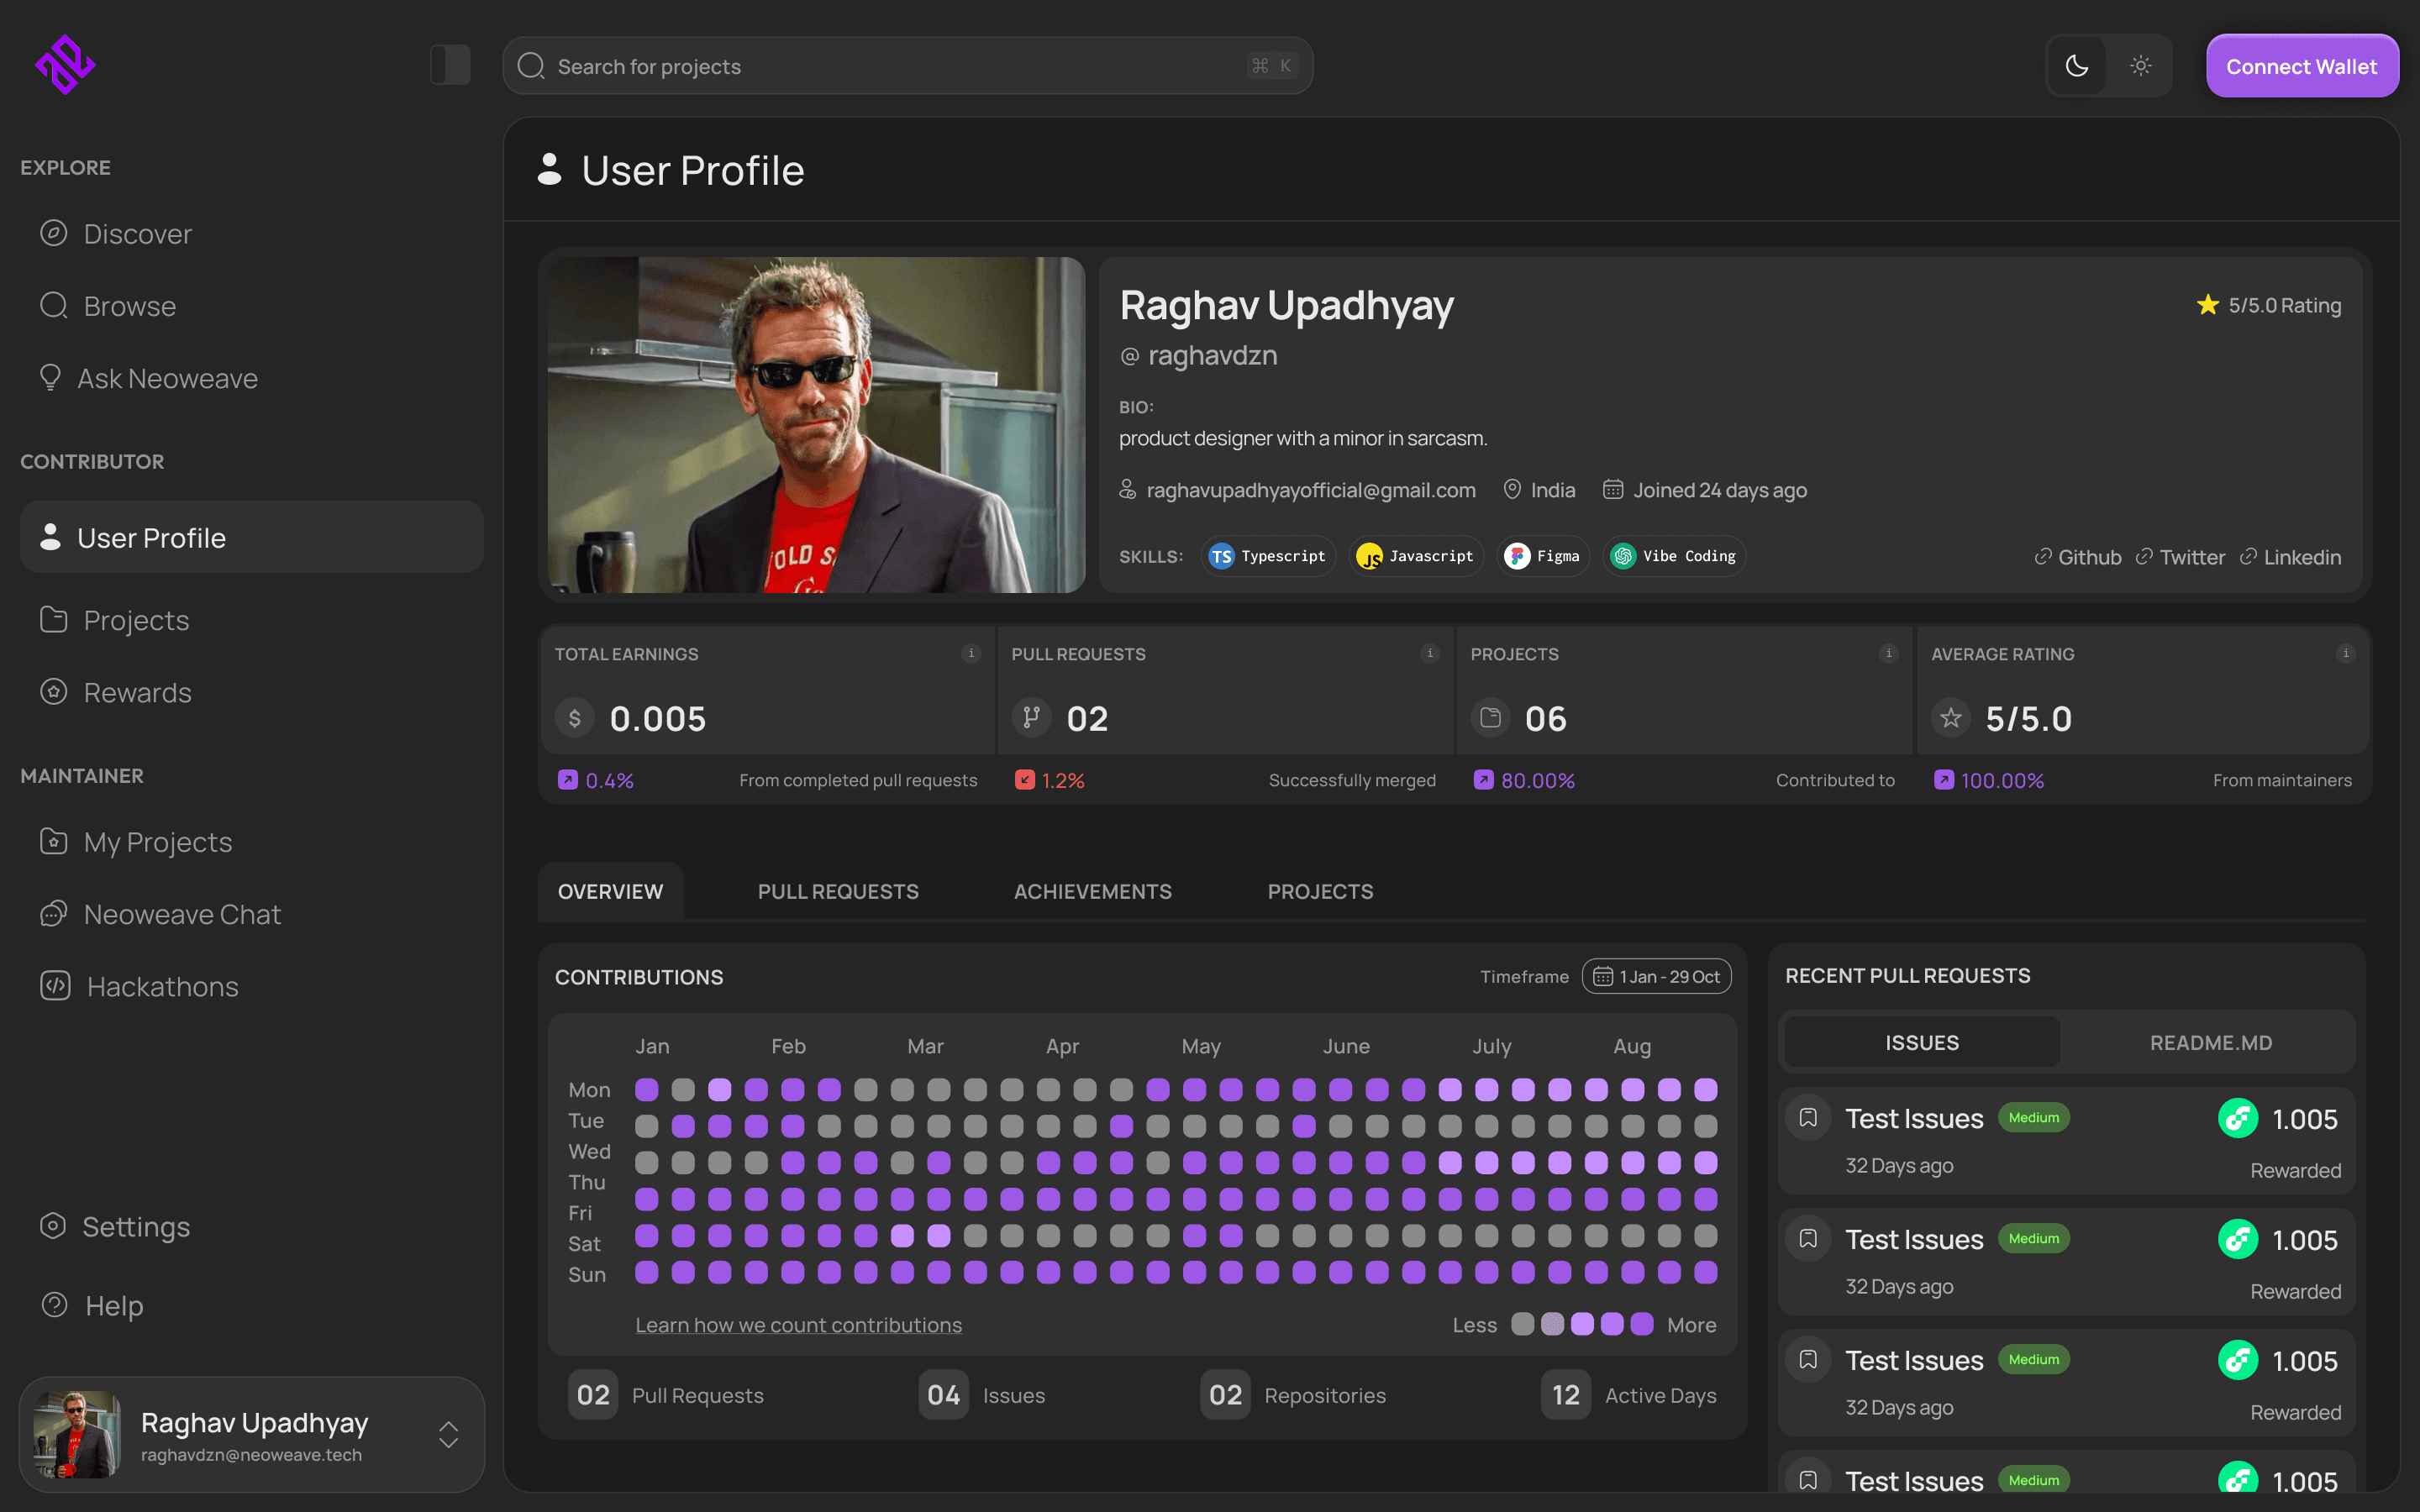Collapse the sidebar with panel icon
The width and height of the screenshot is (2420, 1512).
pos(450,65)
